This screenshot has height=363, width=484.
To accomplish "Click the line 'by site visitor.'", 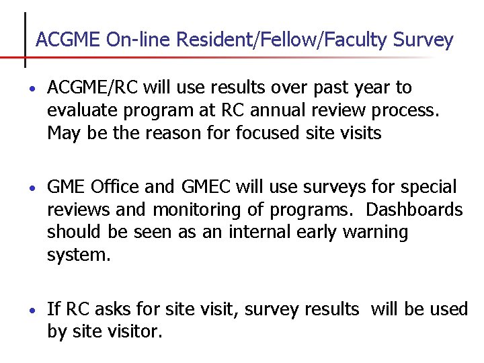I will point(105,332).
